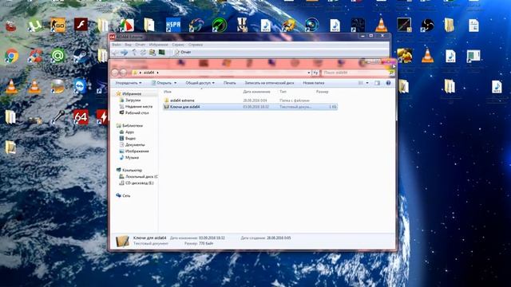511x287 pixels.
Task: Click Explorer's round Back navigation button
Action: click(x=115, y=73)
